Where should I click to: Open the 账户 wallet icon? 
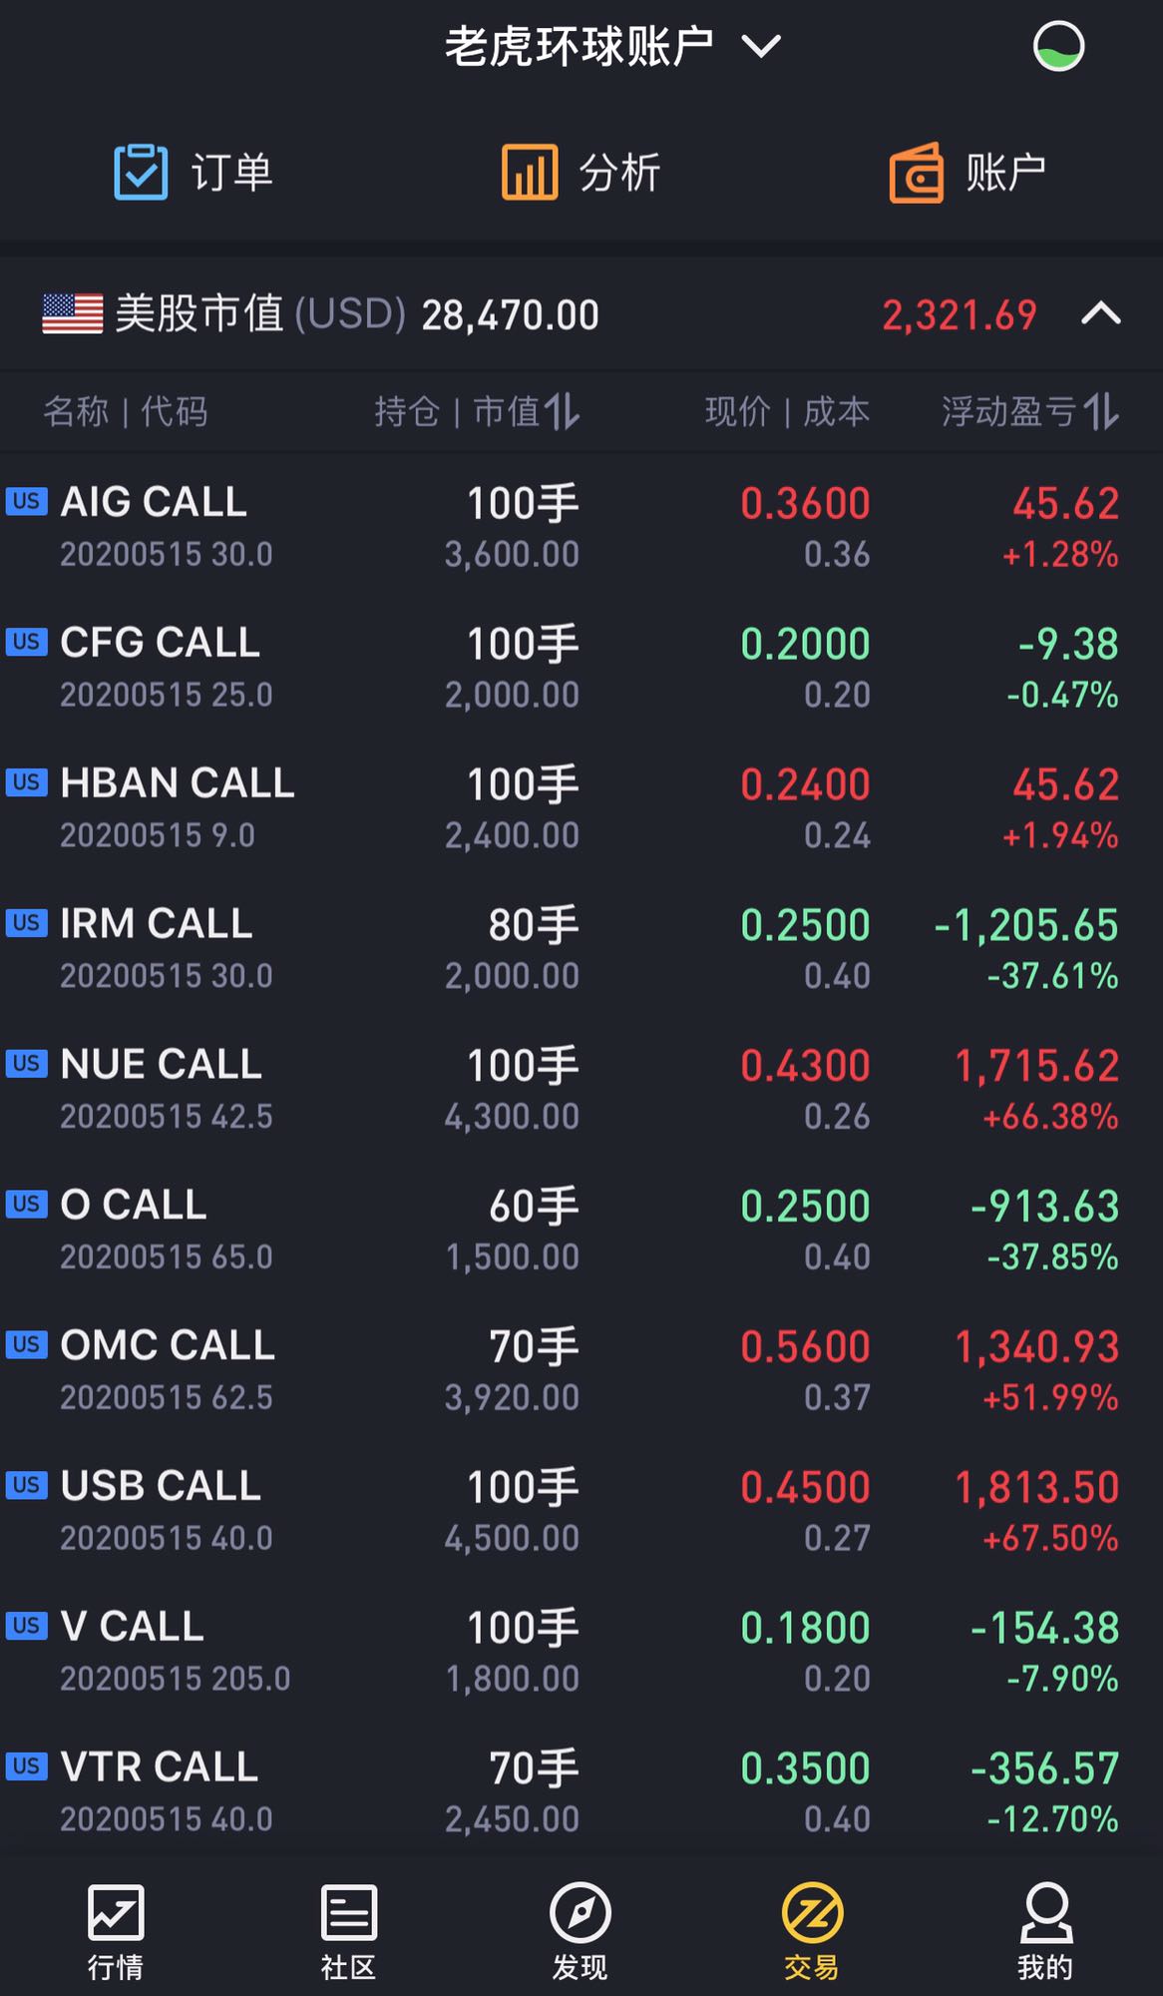[x=916, y=173]
